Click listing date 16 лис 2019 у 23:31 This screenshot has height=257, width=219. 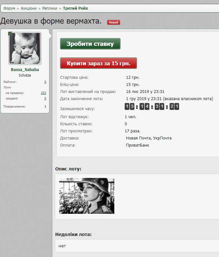point(145,91)
